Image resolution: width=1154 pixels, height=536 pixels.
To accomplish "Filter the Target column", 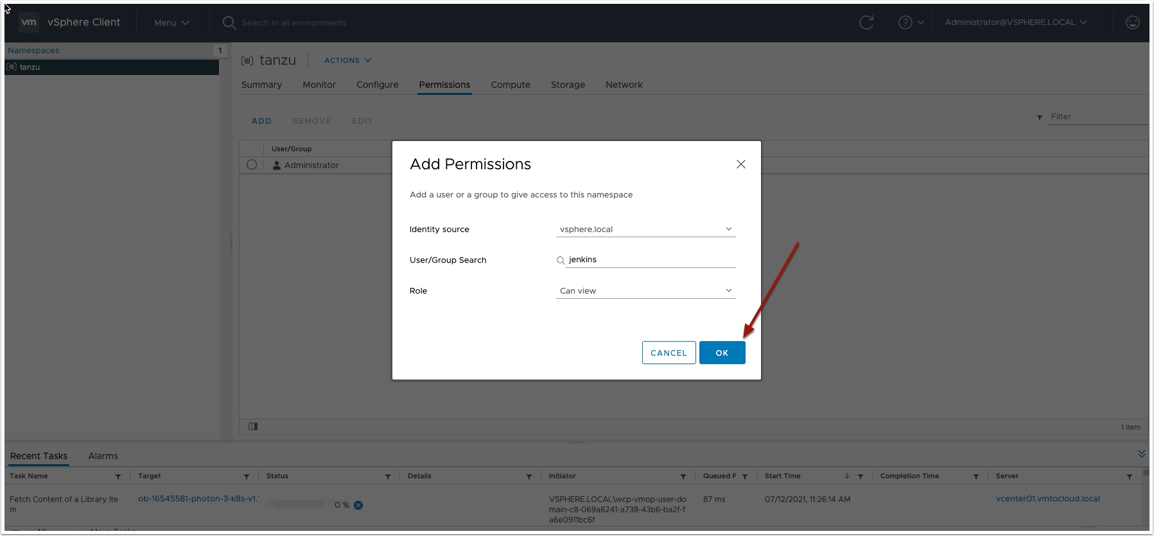I will [x=247, y=476].
